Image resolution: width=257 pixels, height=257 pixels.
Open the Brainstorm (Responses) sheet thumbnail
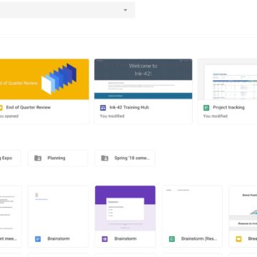[x=192, y=208]
